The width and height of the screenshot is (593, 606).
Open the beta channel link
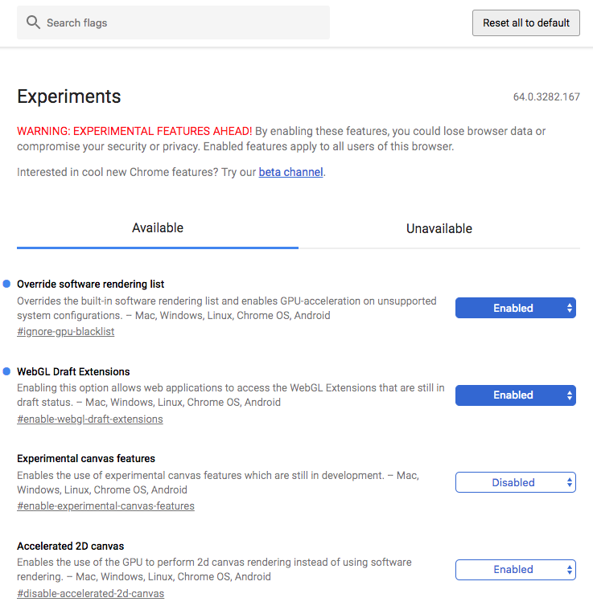(290, 172)
